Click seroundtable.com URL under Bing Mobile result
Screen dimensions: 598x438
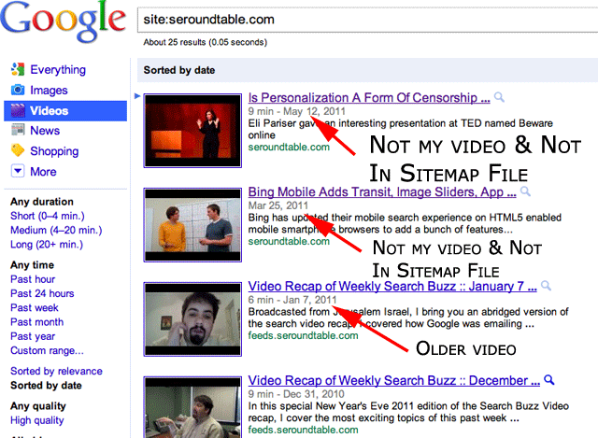click(x=289, y=241)
